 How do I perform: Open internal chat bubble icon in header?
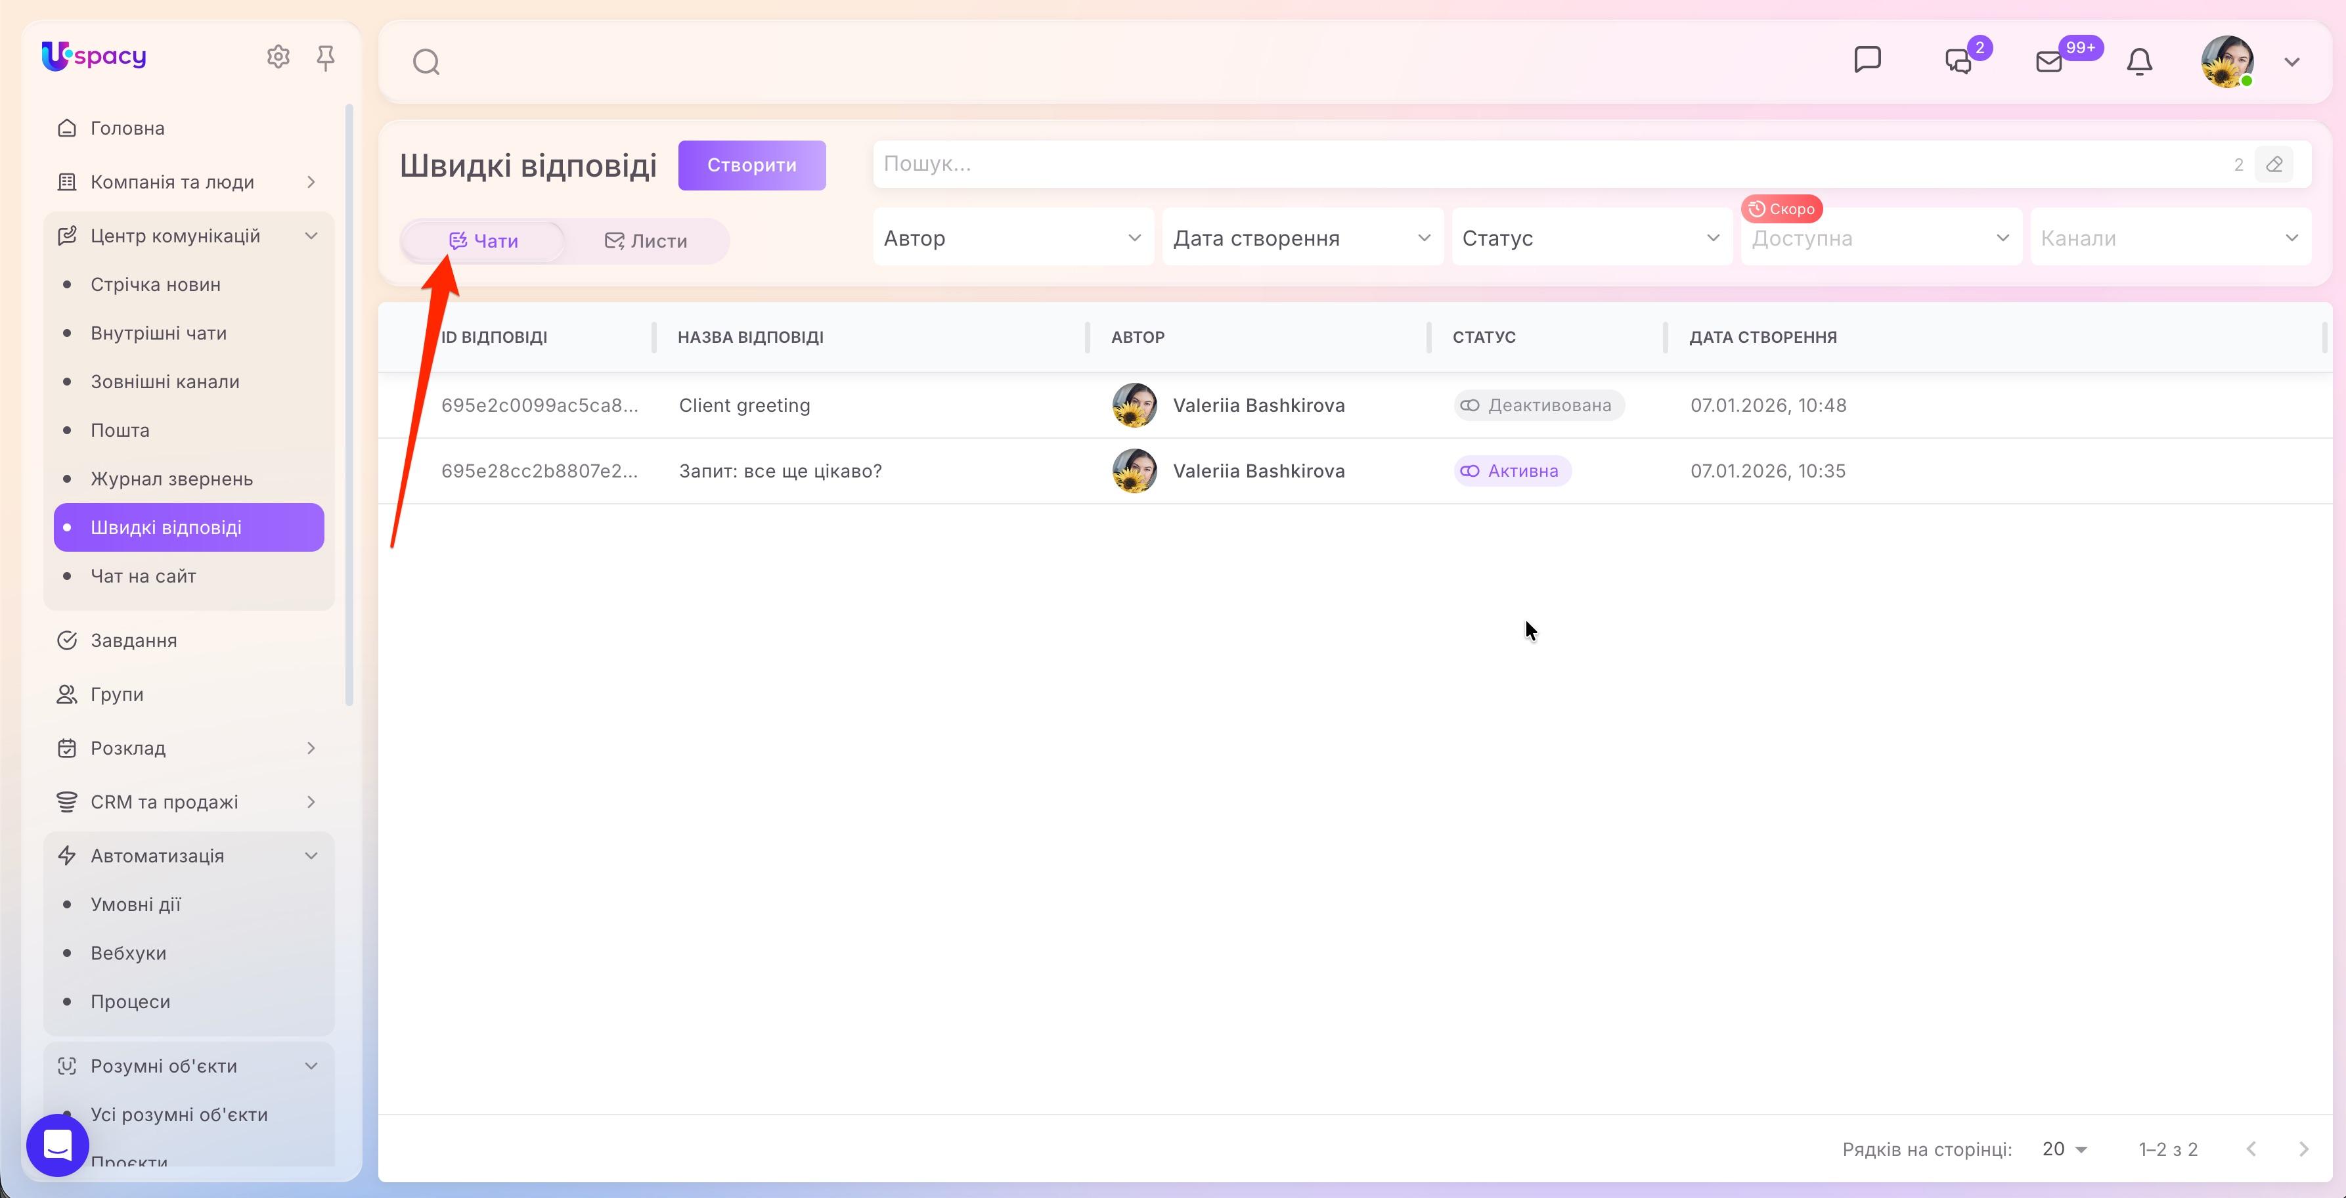point(1867,60)
